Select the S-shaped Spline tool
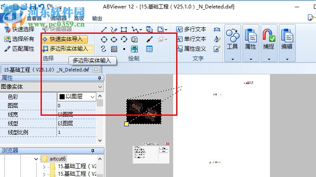The height and width of the screenshot is (177, 316). click(x=104, y=49)
